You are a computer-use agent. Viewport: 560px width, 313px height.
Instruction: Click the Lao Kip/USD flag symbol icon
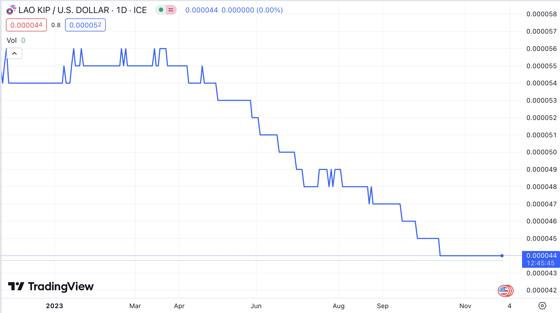(11, 10)
